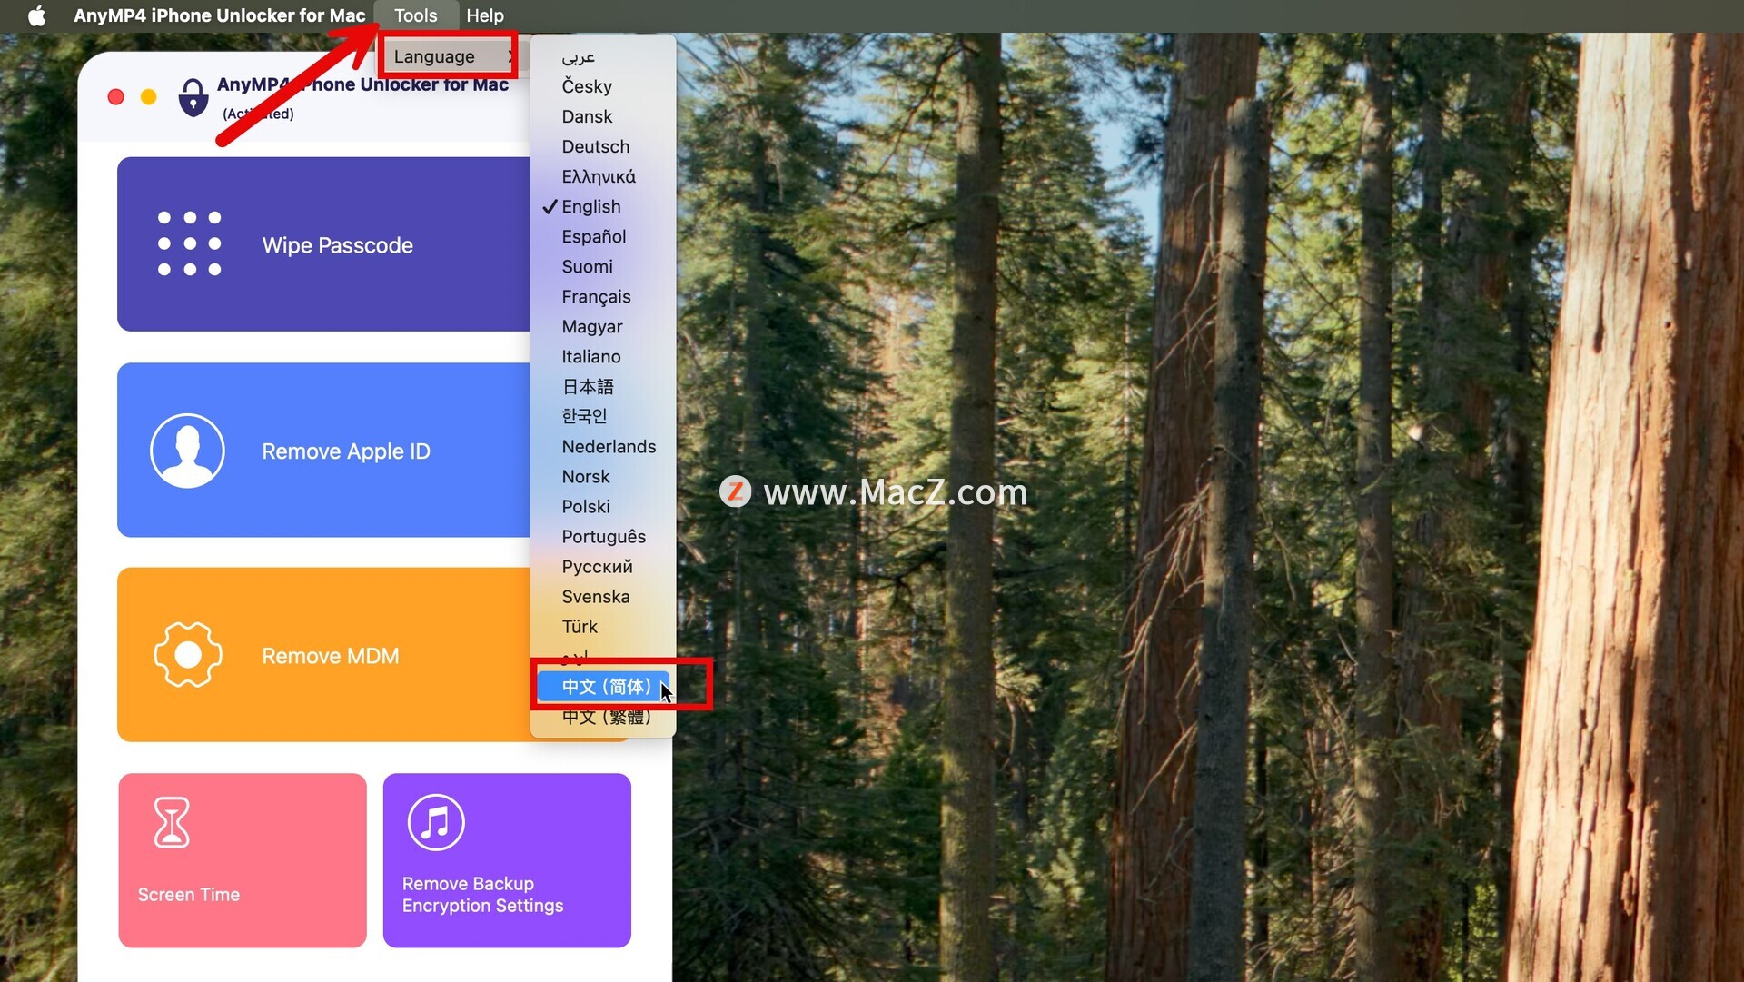1744x982 pixels.
Task: Click the Wipe Passcode button
Action: tap(323, 243)
